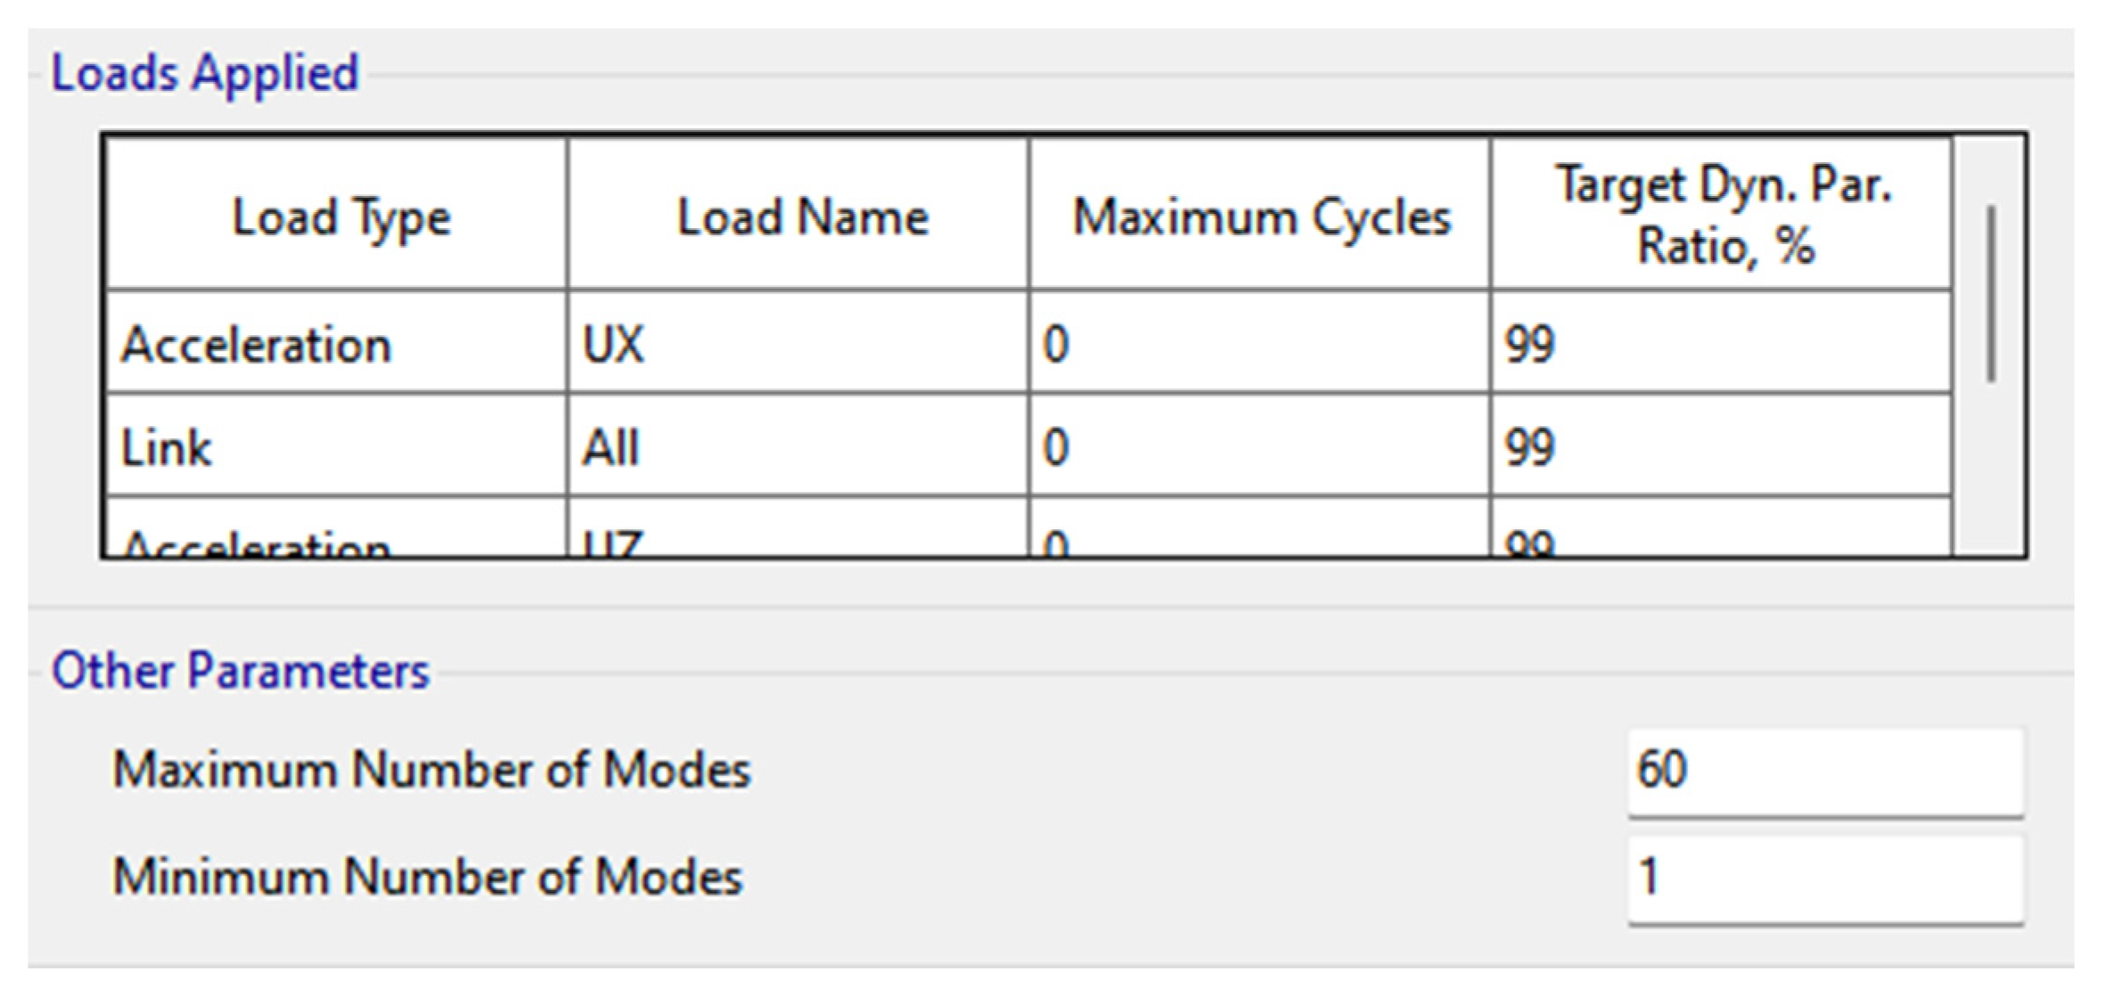Click Maximum Cycles value in Link row
The image size is (2105, 1005).
[x=1259, y=445]
